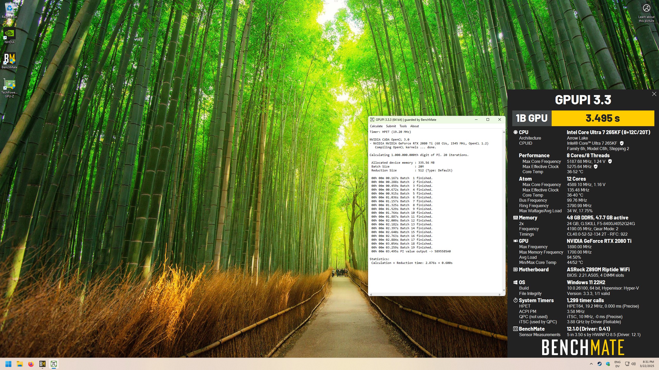Open the About menu in GPUPI

point(414,126)
